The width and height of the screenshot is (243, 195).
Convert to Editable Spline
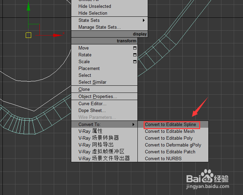pyautogui.click(x=173, y=124)
